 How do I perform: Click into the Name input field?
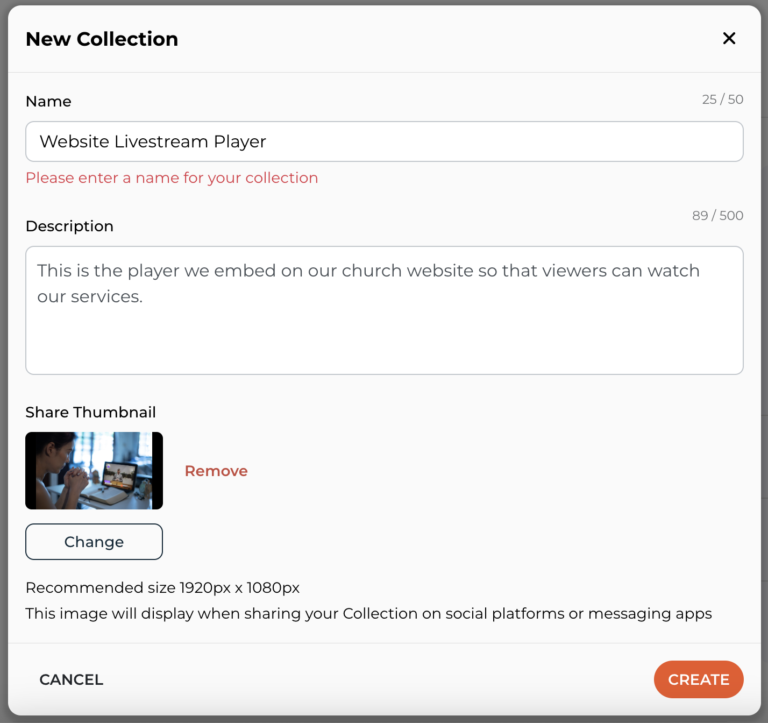pyautogui.click(x=384, y=141)
